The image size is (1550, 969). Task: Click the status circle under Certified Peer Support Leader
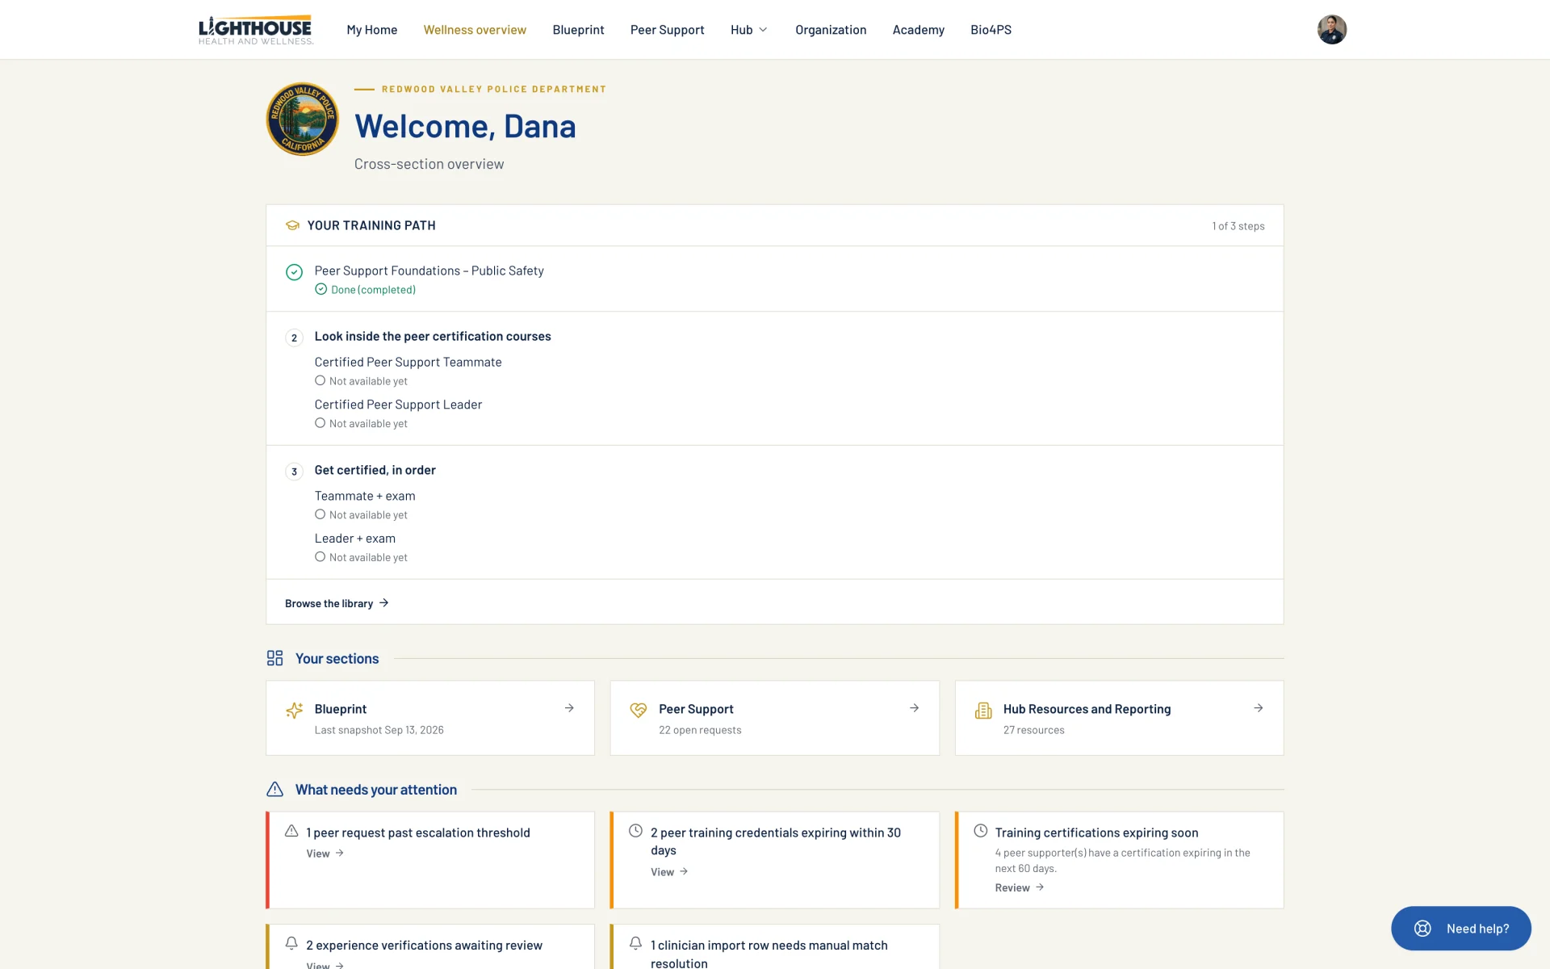coord(320,423)
